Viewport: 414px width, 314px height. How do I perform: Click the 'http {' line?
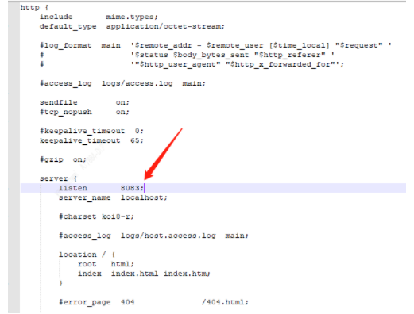tap(34, 7)
